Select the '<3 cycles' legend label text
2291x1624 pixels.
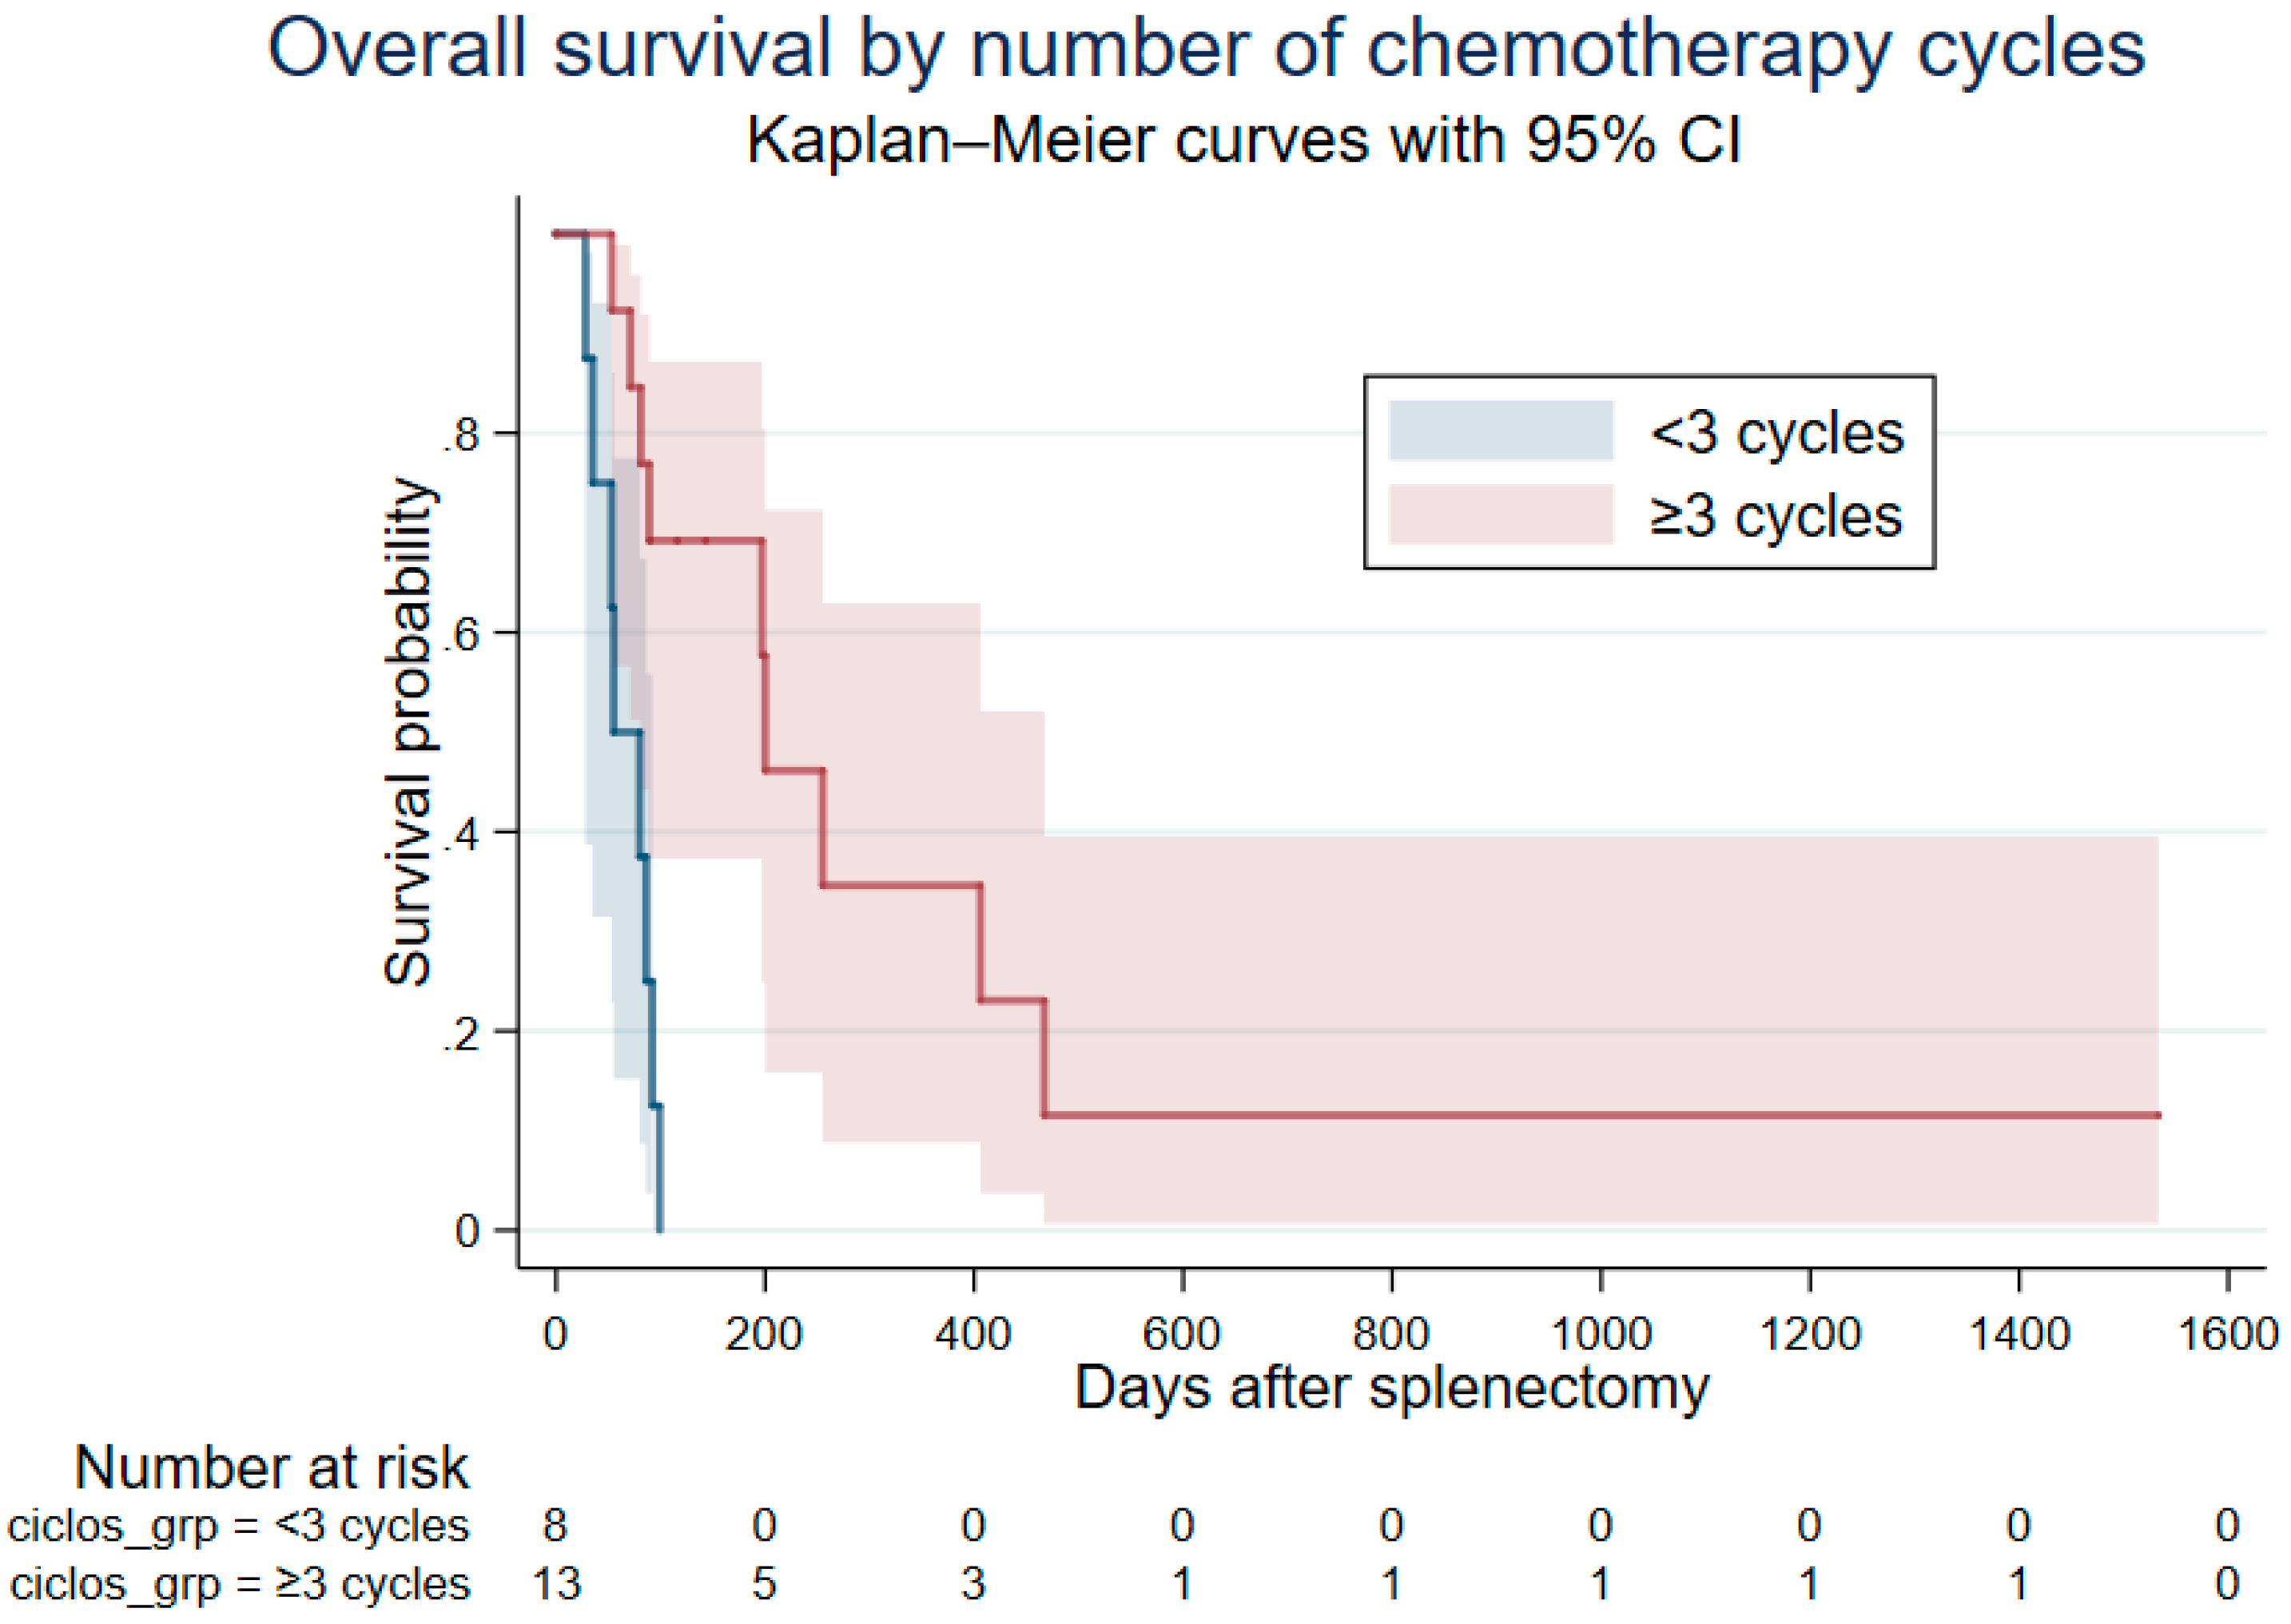tap(1776, 433)
